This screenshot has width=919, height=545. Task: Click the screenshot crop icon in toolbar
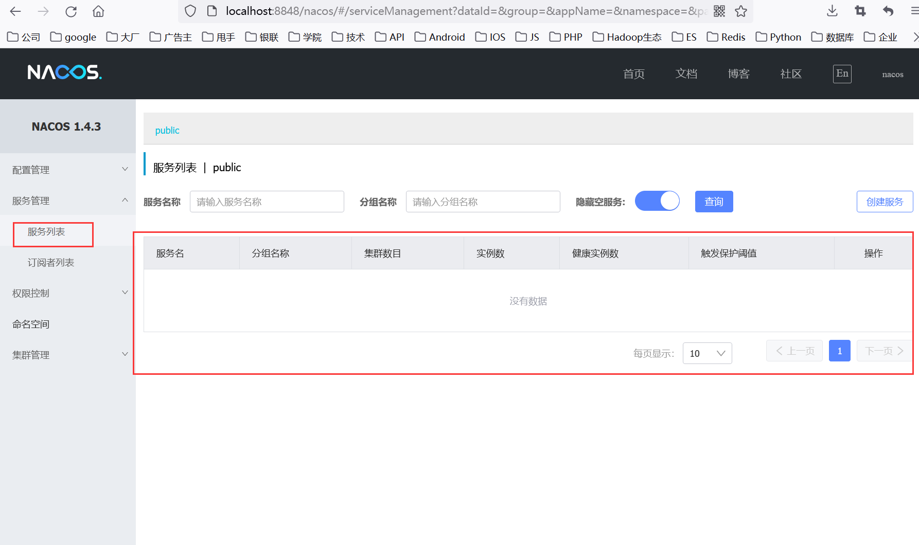coord(860,11)
